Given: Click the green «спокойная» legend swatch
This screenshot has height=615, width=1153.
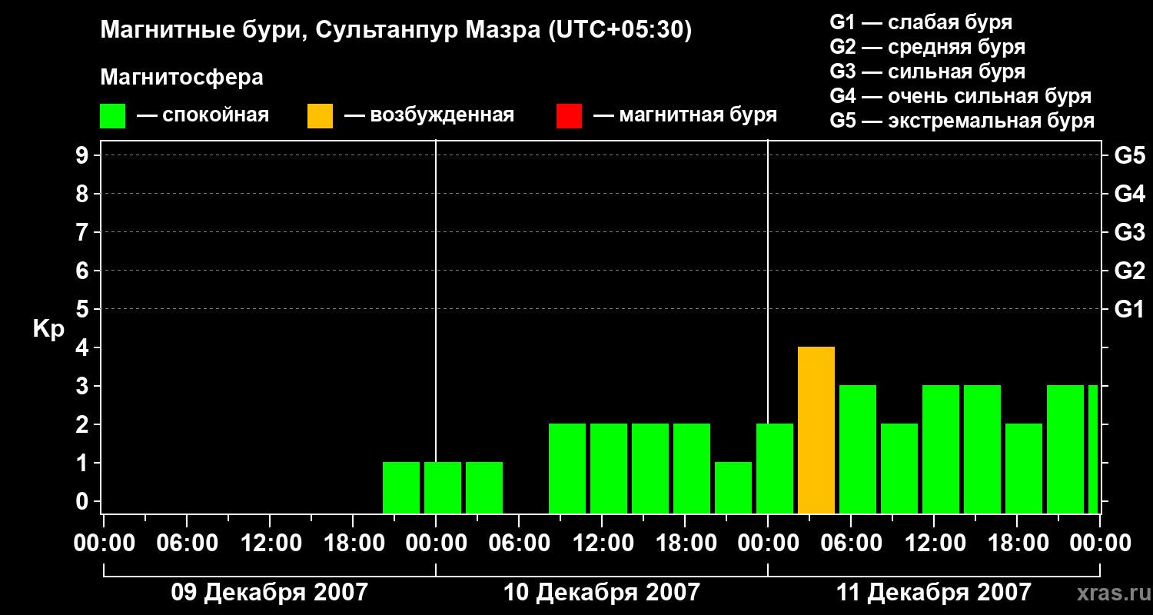Looking at the screenshot, I should 112,116.
